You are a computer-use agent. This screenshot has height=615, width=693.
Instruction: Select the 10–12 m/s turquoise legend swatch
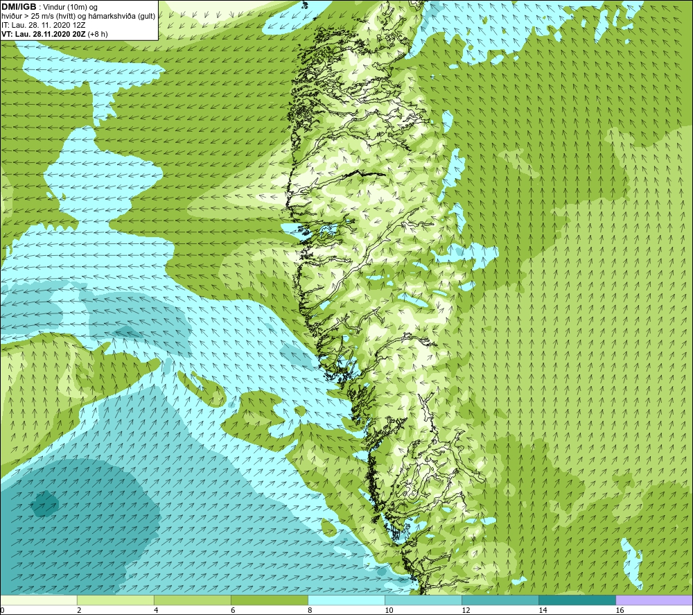coord(423,600)
